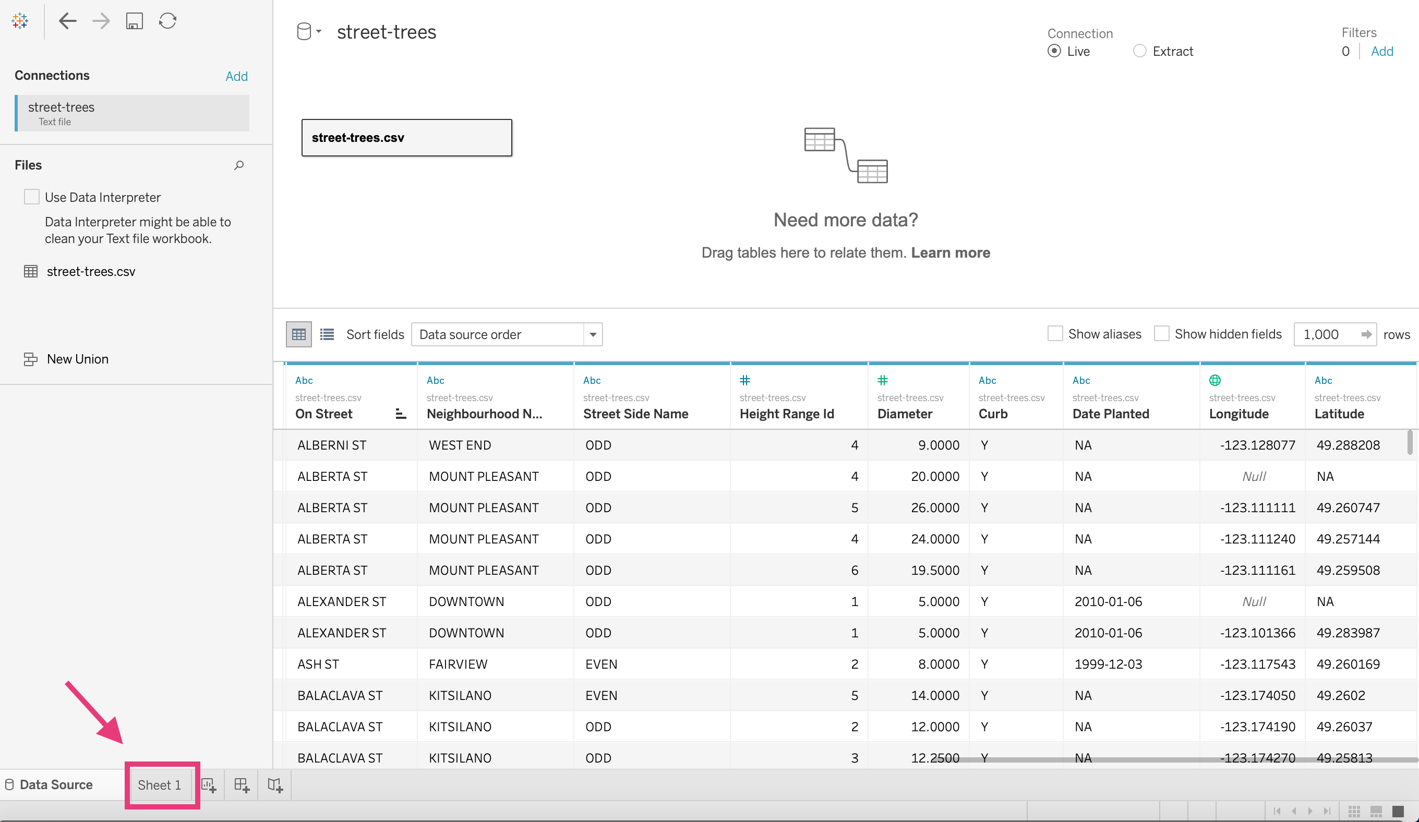The image size is (1419, 822).
Task: Switch to list view of the metadata grid
Action: tap(327, 334)
